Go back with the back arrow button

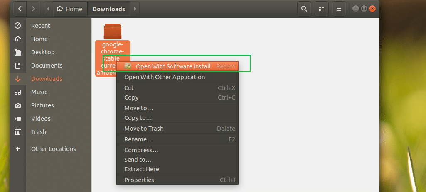[x=20, y=9]
